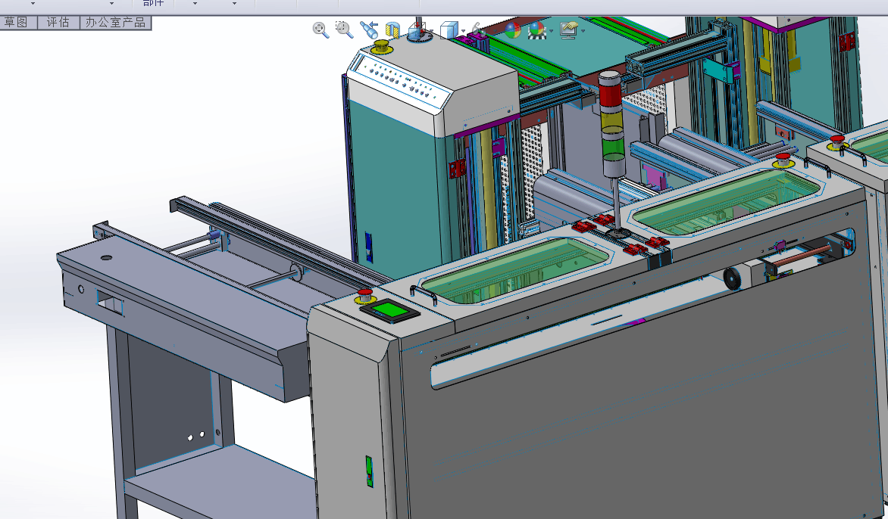Screen dimensions: 888x519
Task: Toggle the Section View icon
Action: pos(392,30)
